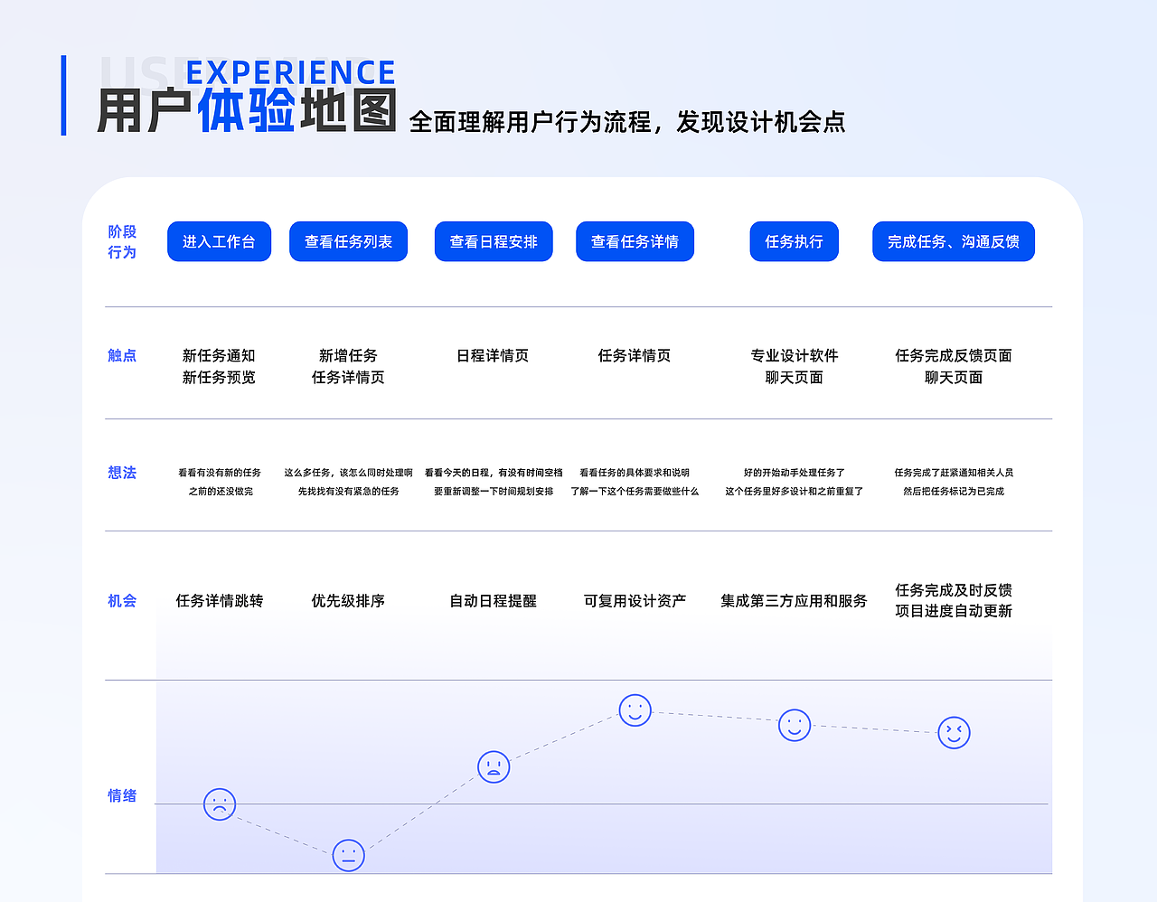Image resolution: width=1157 pixels, height=902 pixels.
Task: Select the 查看任务列表 stage button
Action: pyautogui.click(x=348, y=241)
